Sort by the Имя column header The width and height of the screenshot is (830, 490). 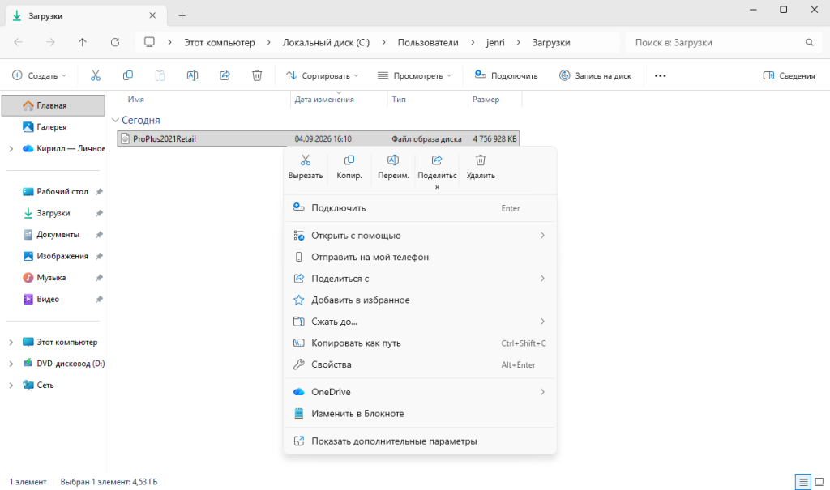pyautogui.click(x=136, y=99)
